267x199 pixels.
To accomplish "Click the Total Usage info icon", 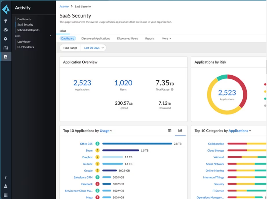I will click(172, 89).
